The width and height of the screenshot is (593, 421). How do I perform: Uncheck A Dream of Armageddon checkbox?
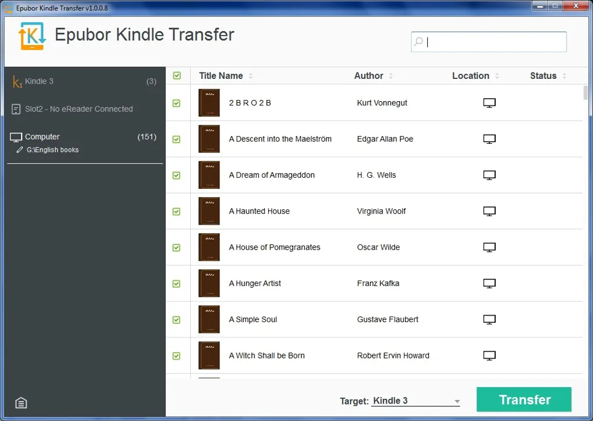tap(177, 175)
